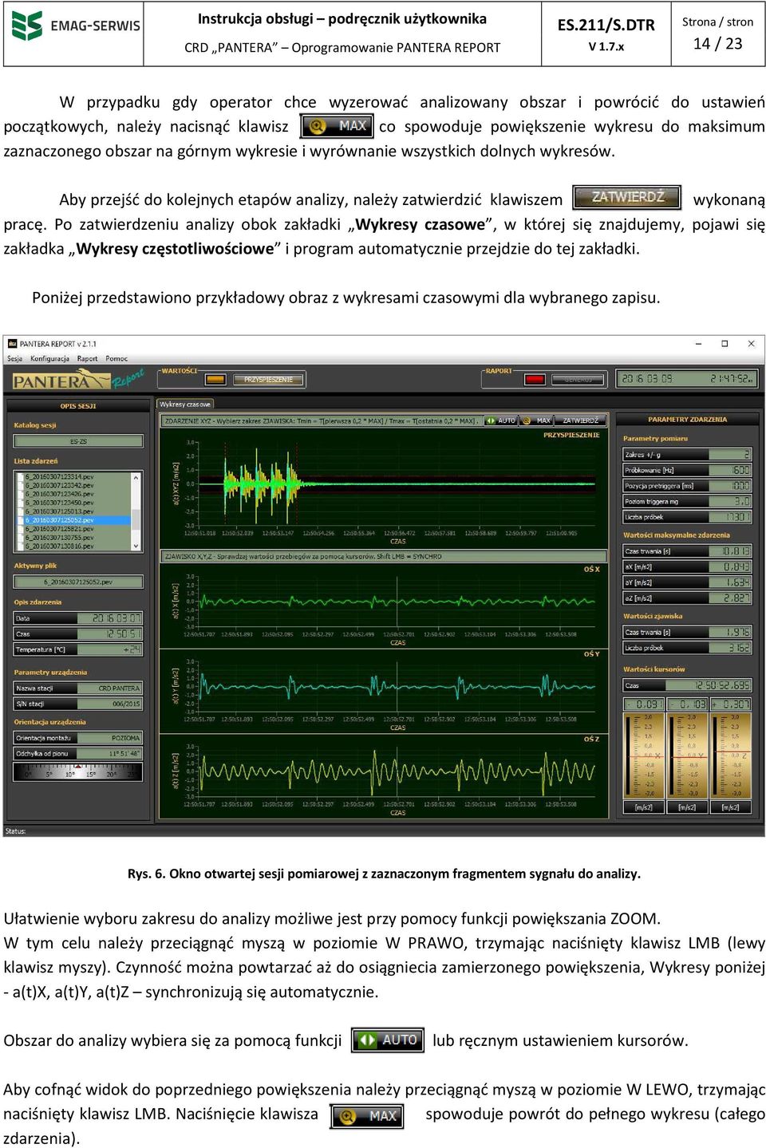Click the green arrows icon on the chart AUTO button
The height and width of the screenshot is (1148, 766).
[x=490, y=420]
